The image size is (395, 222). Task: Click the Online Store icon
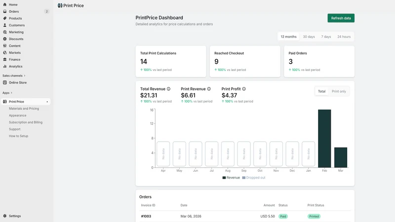(x=5, y=82)
